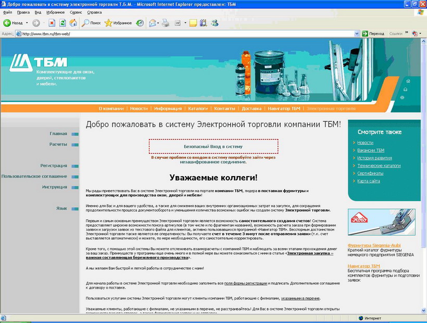Select Регистрация in left sidebar

(x=54, y=166)
